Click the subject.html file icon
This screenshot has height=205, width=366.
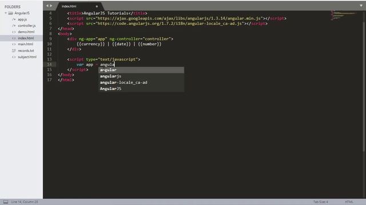point(14,57)
